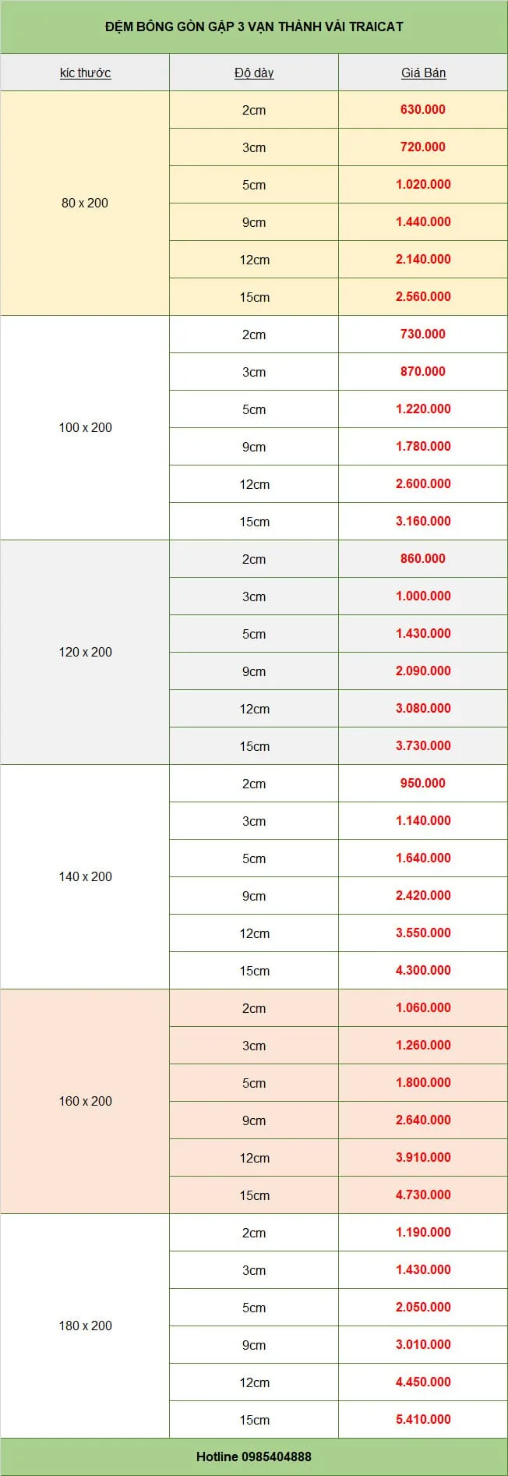Select the Độ dày column header
Screen dimensions: 508x1476
(x=254, y=73)
